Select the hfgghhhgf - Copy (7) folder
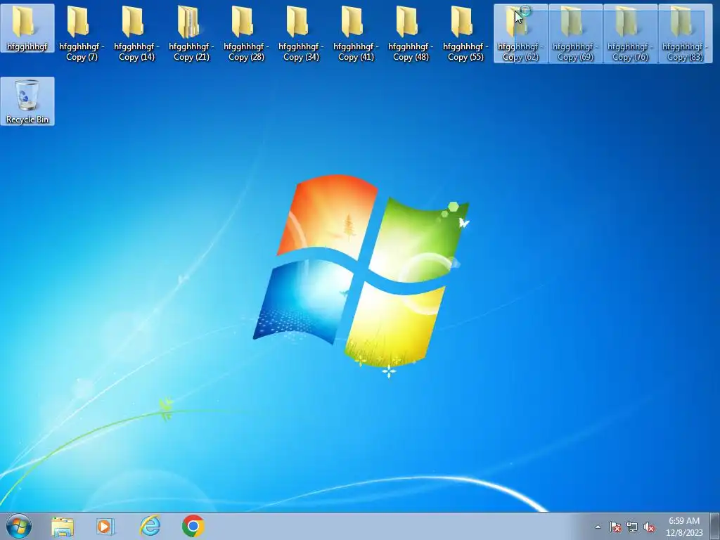This screenshot has width=720, height=540. 82,33
